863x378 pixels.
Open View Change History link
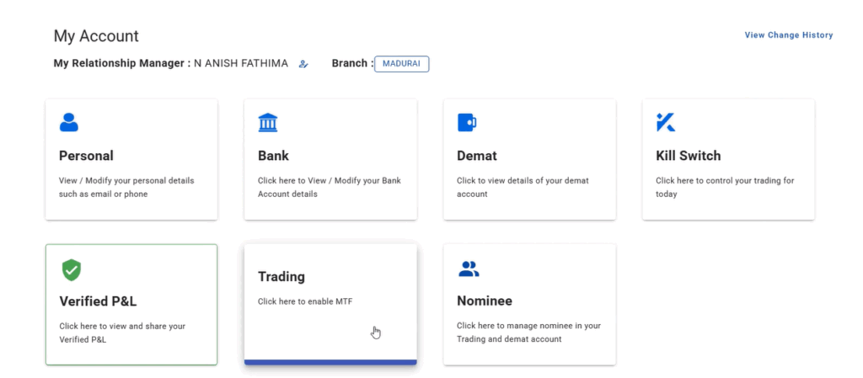(x=789, y=35)
